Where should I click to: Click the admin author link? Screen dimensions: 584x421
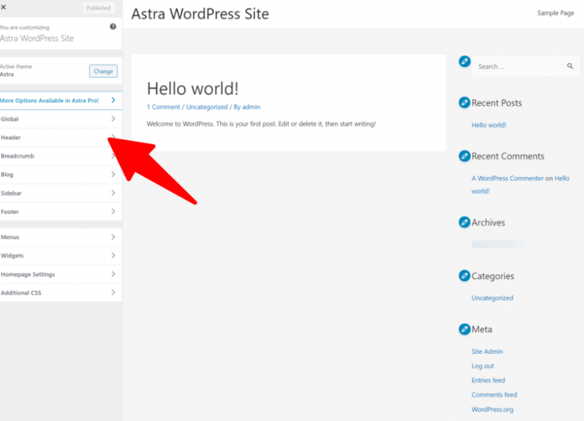[x=251, y=107]
